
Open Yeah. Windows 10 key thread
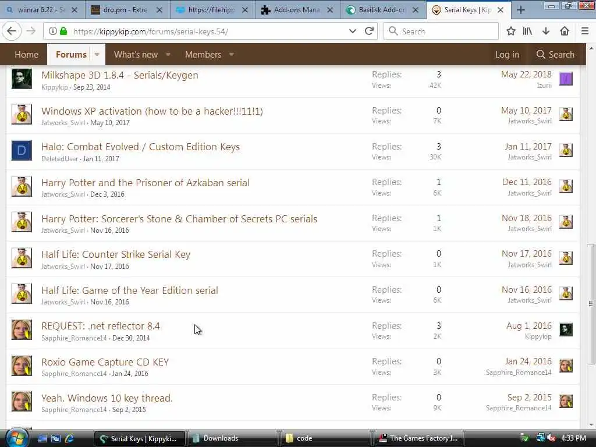[107, 398]
